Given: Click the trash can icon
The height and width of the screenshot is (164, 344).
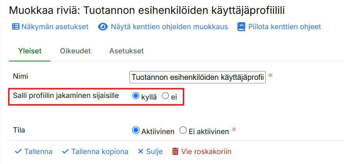Looking at the screenshot, I should pos(175,152).
